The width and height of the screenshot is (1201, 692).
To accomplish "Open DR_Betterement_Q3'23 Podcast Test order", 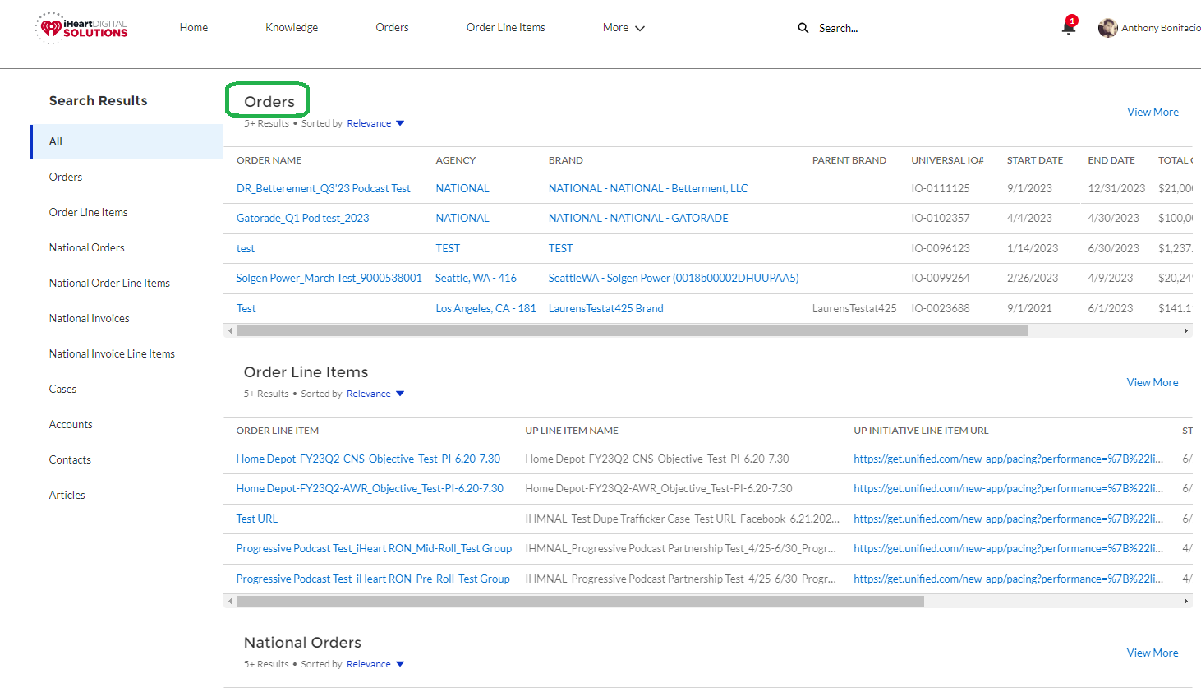I will (x=324, y=188).
